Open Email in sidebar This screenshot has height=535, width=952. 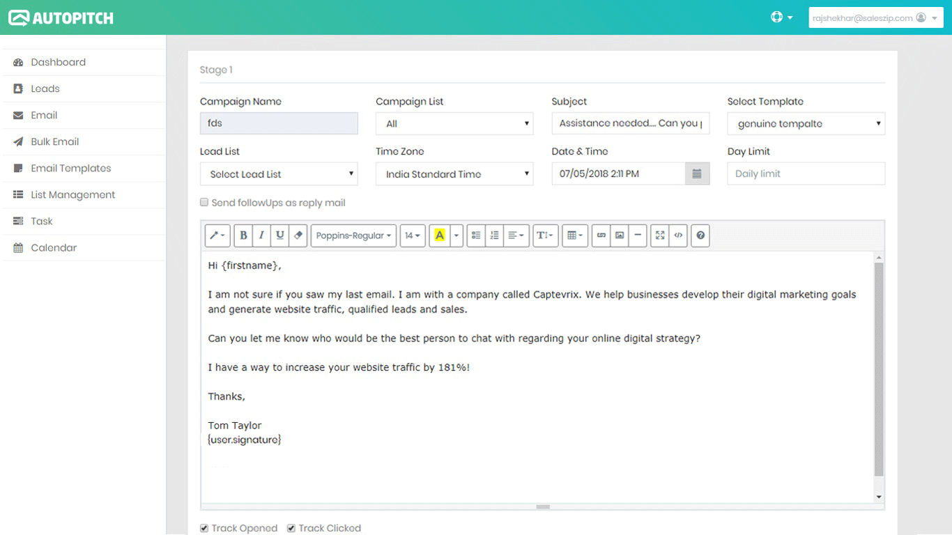[84, 115]
